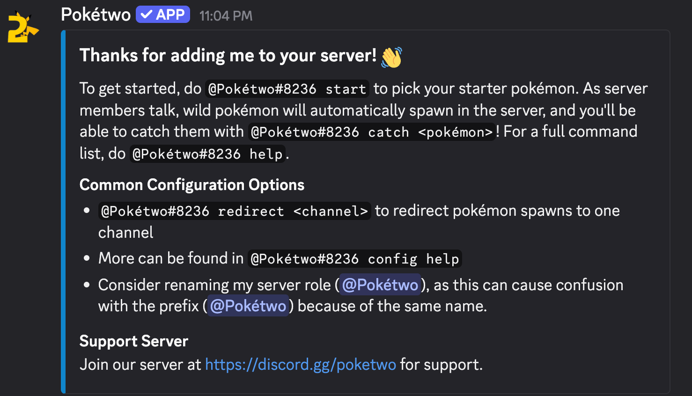The height and width of the screenshot is (396, 692).
Task: Click the @Pokétwo prefix mention
Action: click(x=248, y=306)
